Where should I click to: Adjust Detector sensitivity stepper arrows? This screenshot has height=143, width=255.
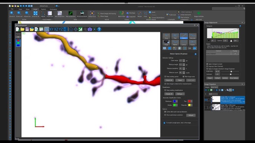point(184,69)
